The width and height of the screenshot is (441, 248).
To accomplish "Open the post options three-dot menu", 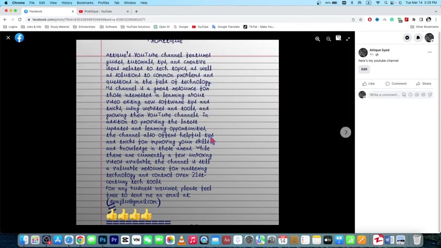I will pos(430,52).
